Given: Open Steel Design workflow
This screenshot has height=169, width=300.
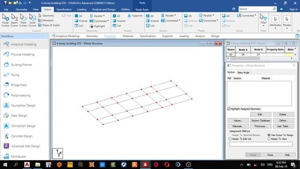Looking at the screenshot, I should pos(24,115).
